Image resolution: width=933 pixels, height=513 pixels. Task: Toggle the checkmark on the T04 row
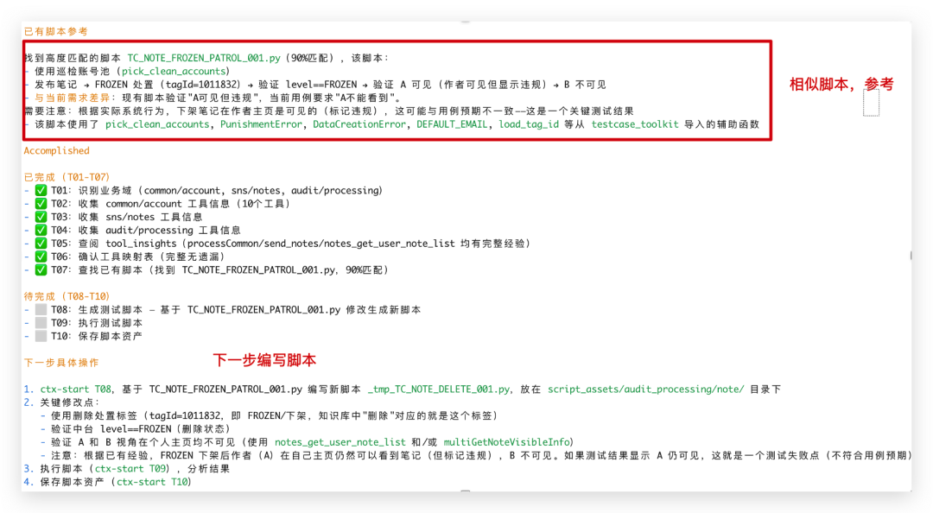41,231
